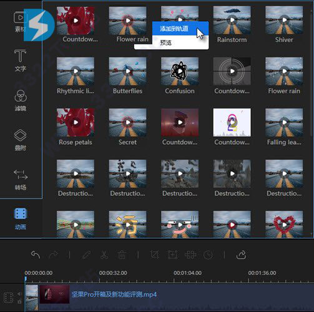Select the 动画 animation tab
Viewport: 314px width, 312px height.
click(21, 219)
